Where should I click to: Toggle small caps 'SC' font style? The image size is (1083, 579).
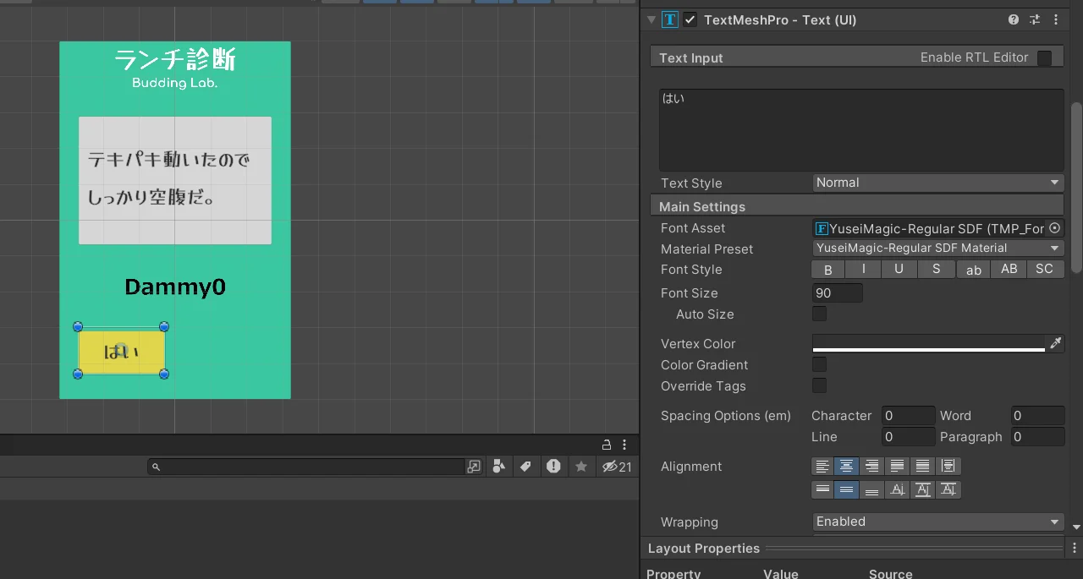pos(1045,270)
